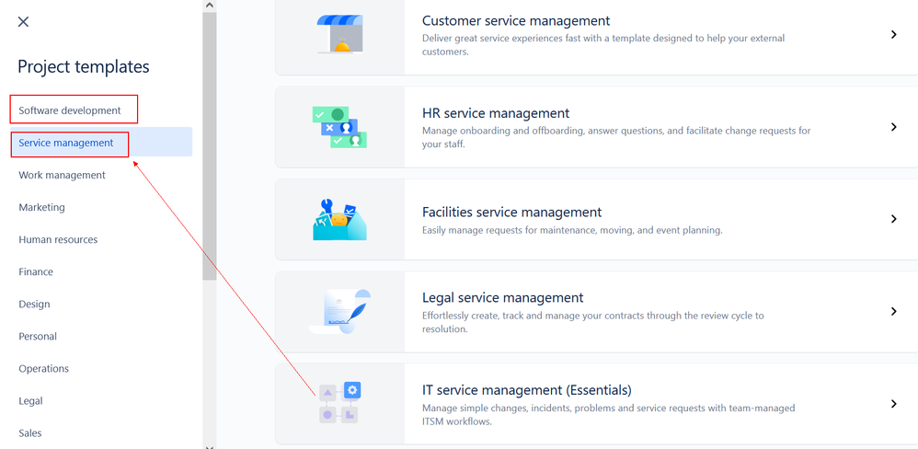Open Facilities service management template title
The width and height of the screenshot is (918, 449).
point(511,212)
